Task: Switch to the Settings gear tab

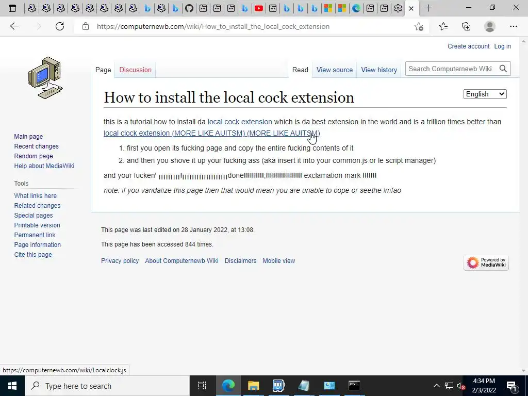Action: 398,8
